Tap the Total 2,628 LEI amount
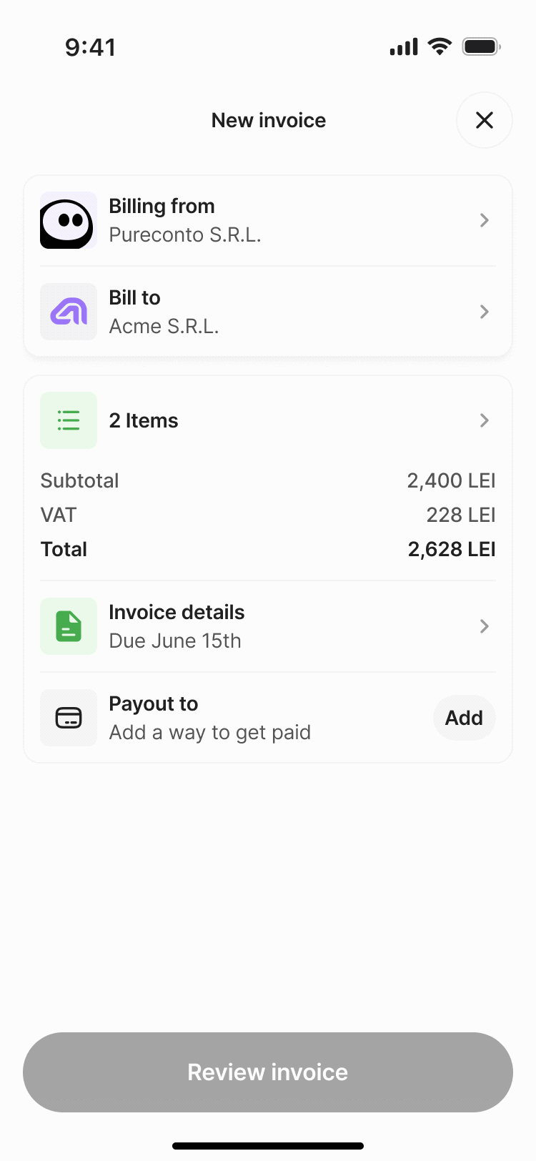 click(452, 549)
